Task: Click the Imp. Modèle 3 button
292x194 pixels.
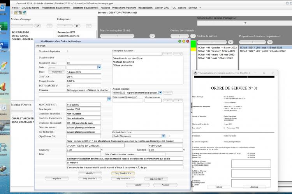Action: coord(123,178)
